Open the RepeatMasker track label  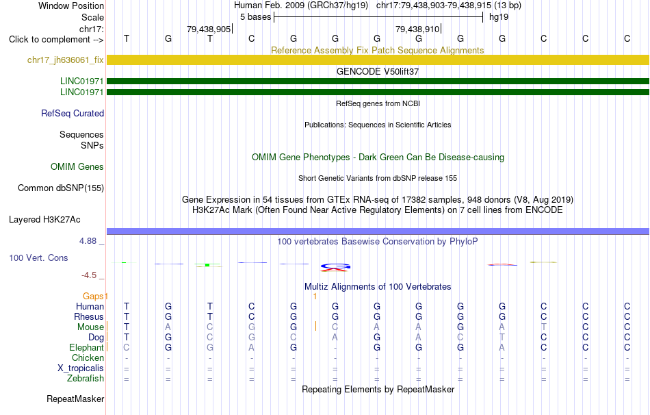pos(75,399)
